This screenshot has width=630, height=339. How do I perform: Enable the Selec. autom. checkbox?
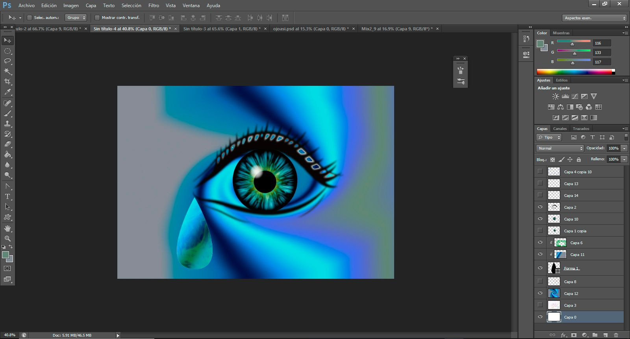[x=29, y=18]
